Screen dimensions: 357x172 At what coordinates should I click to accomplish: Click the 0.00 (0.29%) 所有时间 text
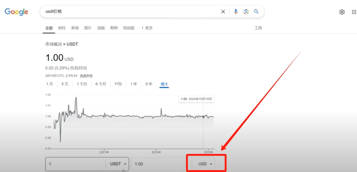[66, 68]
